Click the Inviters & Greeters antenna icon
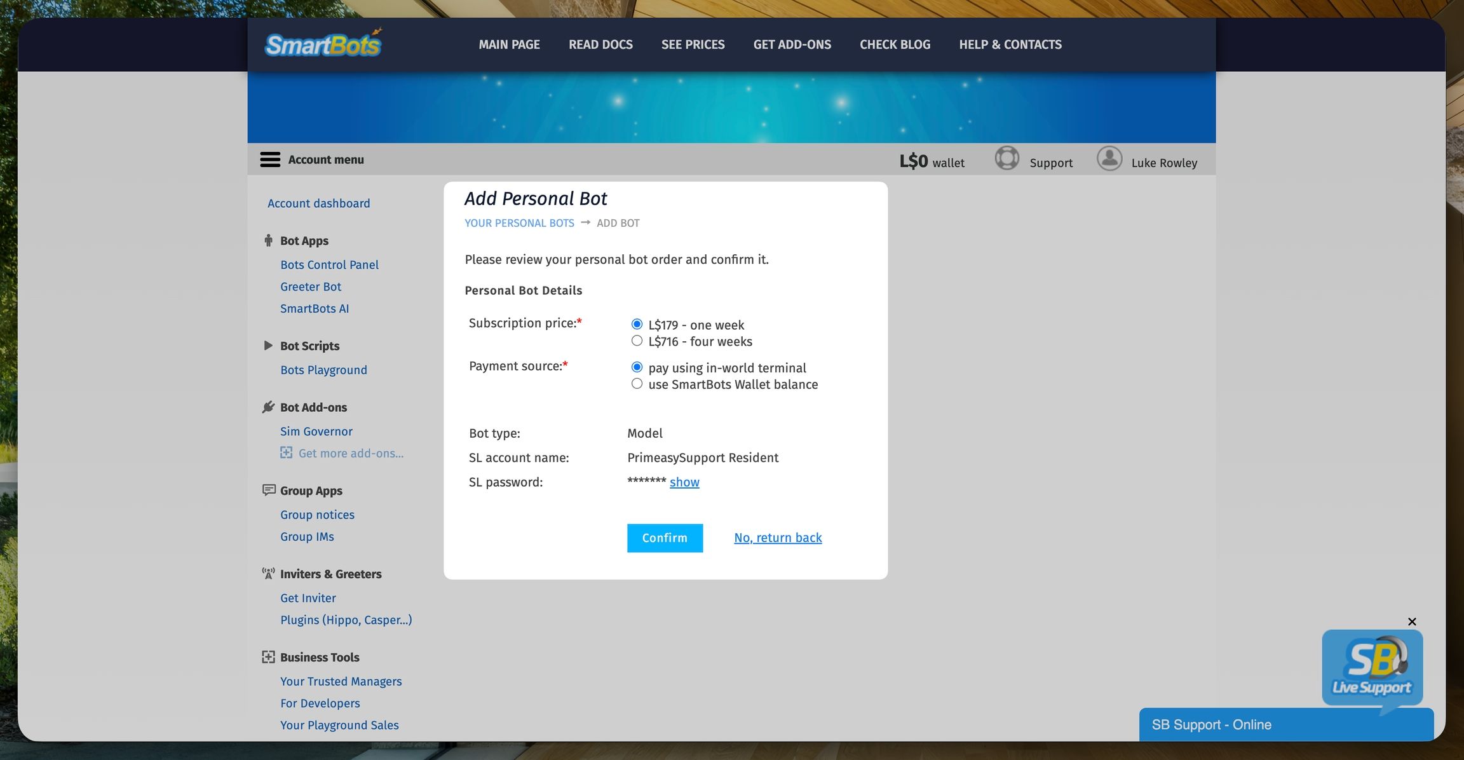Image resolution: width=1464 pixels, height=760 pixels. coord(268,574)
